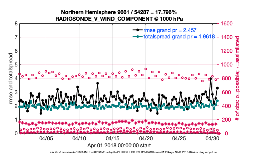This screenshot has width=277, height=157.
Task: Click the Northern Hemisphere plot title
Action: 119,12
